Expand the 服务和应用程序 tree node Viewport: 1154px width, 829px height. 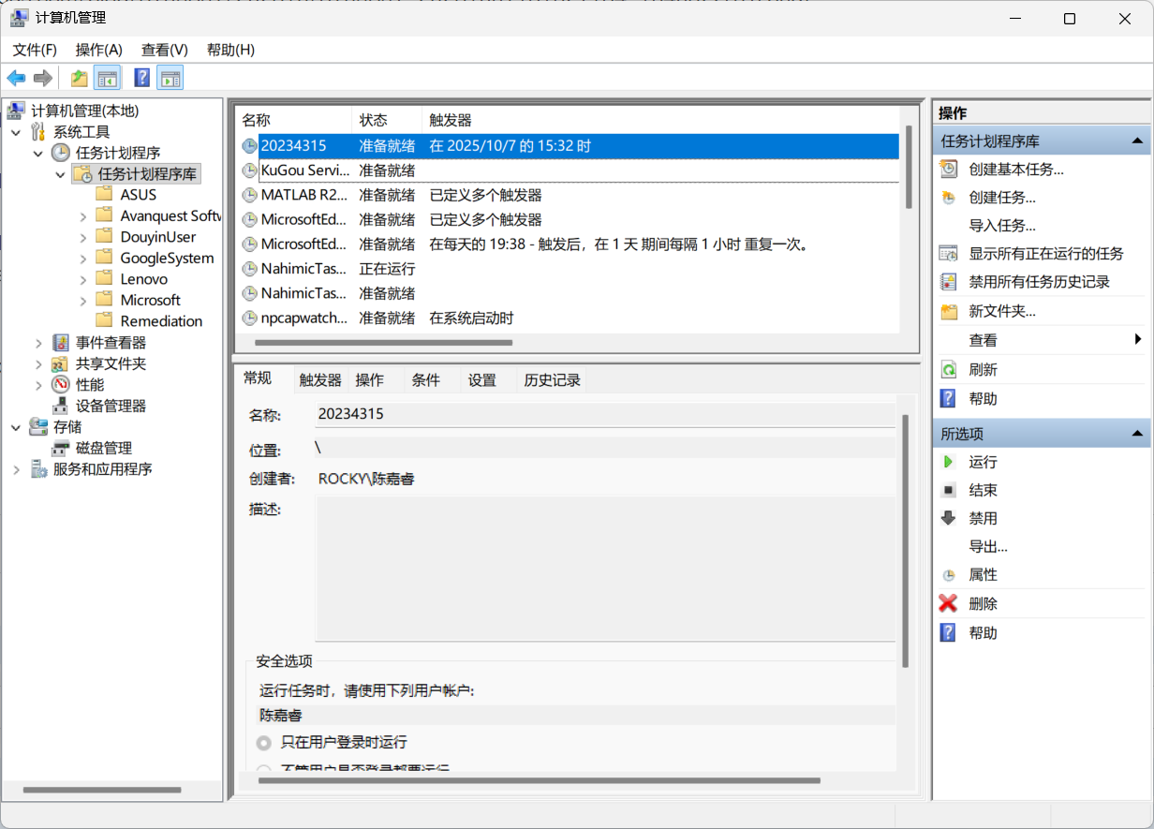tap(16, 469)
